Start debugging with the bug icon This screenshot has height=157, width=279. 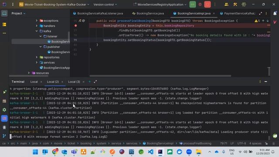coord(200,4)
